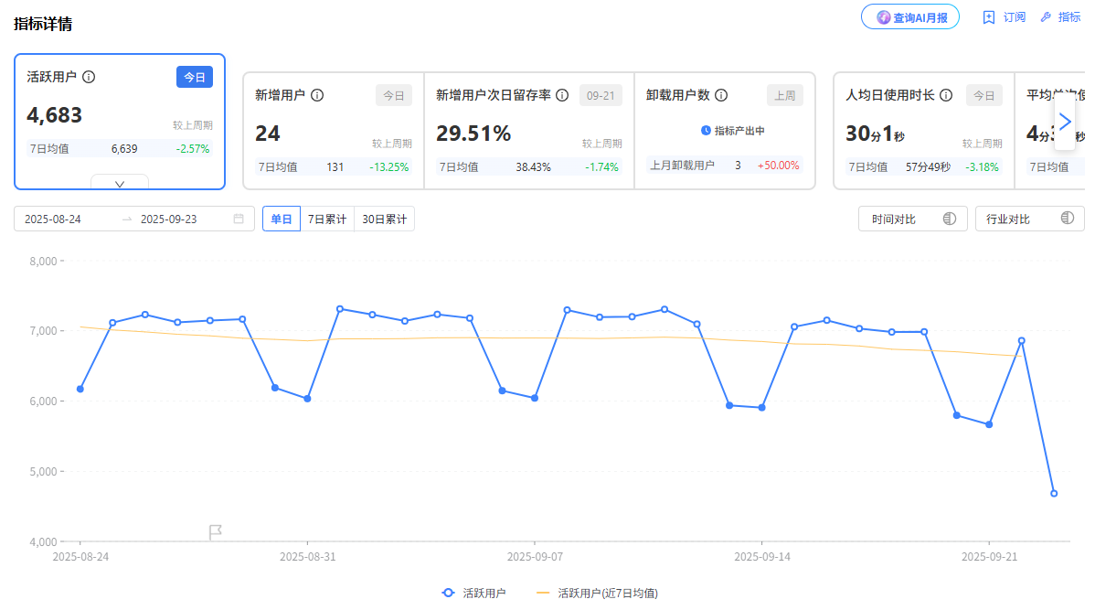The width and height of the screenshot is (1095, 610).
Task: Select the 单日 tab
Action: point(282,219)
